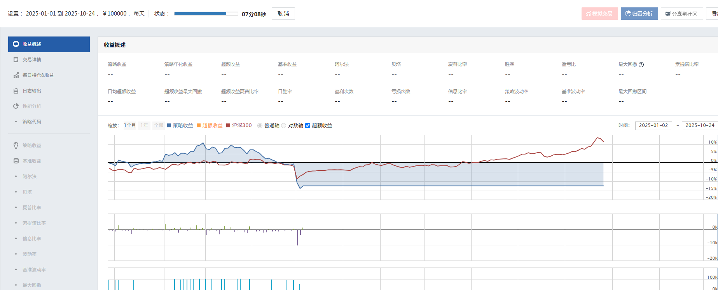
Task: Open 交易详情 via its list icon
Action: (16, 60)
